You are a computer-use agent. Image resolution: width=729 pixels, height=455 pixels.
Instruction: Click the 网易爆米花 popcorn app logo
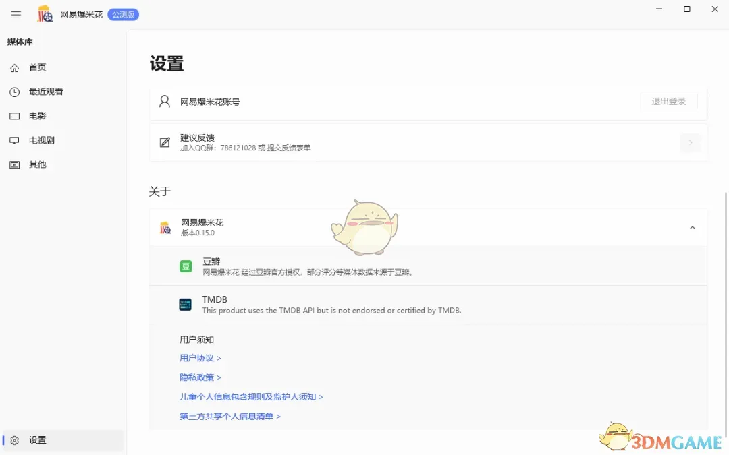click(45, 15)
